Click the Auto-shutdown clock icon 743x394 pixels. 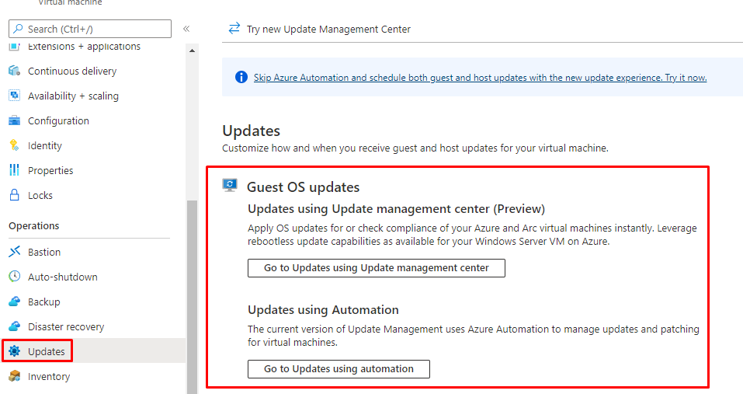[14, 277]
